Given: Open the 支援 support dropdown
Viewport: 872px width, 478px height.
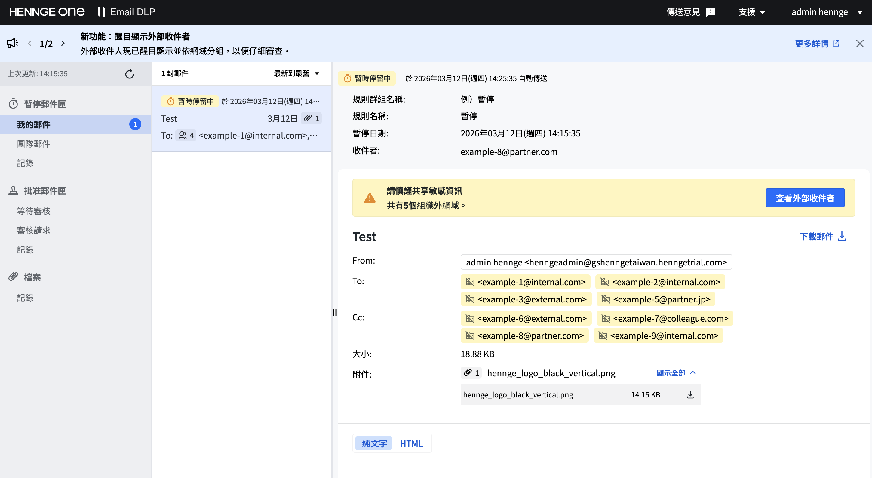Looking at the screenshot, I should pyautogui.click(x=752, y=12).
